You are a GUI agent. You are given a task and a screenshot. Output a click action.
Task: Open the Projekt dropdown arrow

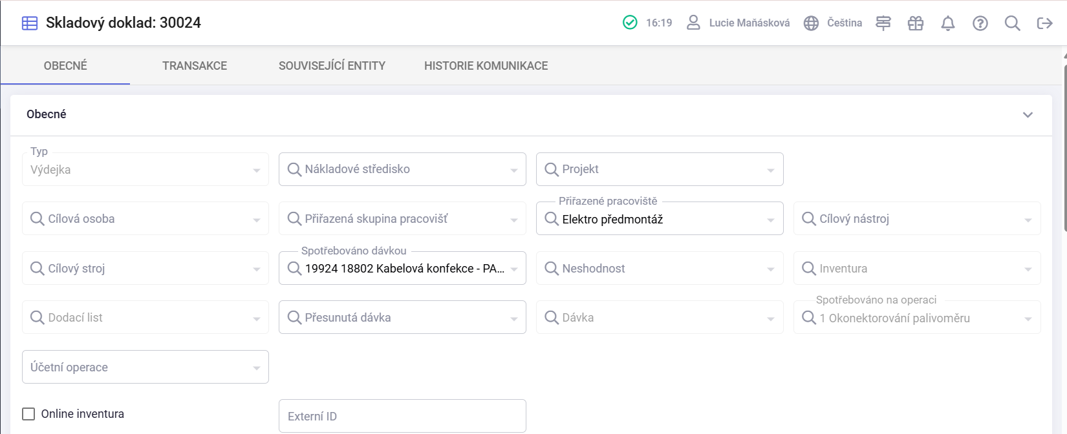[771, 170]
